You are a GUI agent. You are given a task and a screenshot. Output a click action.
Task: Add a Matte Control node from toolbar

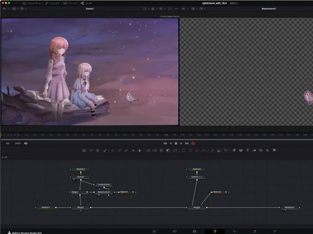click(x=161, y=150)
